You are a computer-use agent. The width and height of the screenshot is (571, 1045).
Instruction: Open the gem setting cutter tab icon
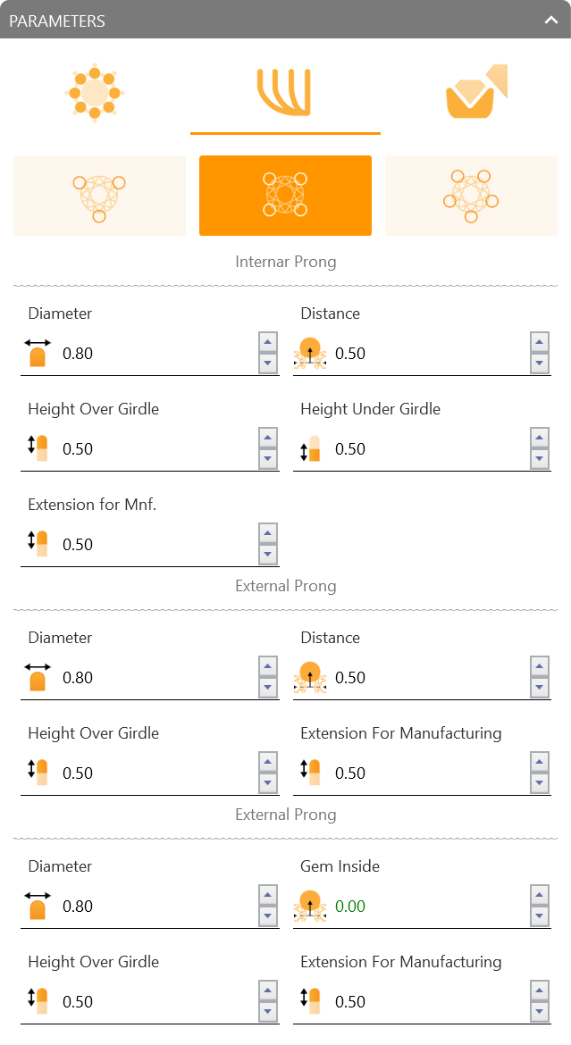pyautogui.click(x=476, y=92)
